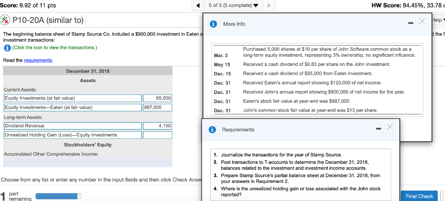Screen dimensions: 445x201
Task: Select the 'Dividend Revenue' account field
Action: (73, 126)
